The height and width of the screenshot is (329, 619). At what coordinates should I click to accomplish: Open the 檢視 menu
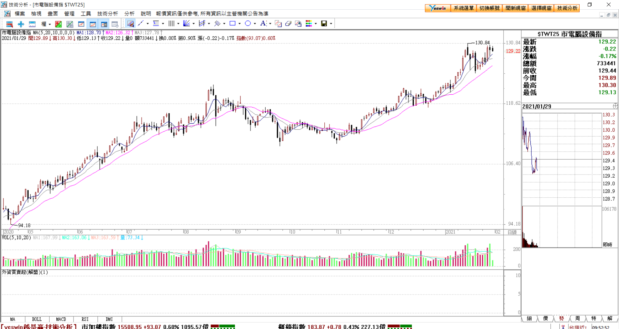coord(36,14)
